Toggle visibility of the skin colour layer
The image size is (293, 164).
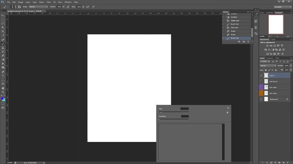click(261, 93)
